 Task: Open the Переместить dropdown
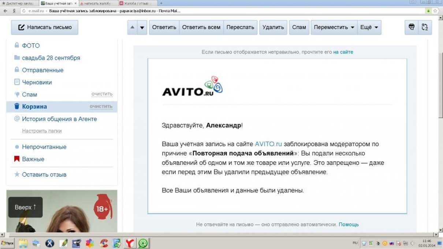334,27
